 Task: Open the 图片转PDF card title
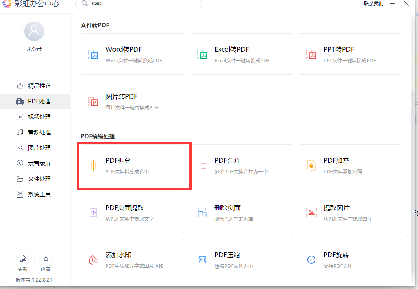[121, 96]
